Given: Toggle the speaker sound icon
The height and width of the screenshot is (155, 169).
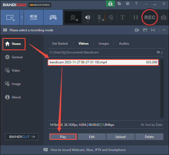Looking at the screenshot, I should click(88, 17).
